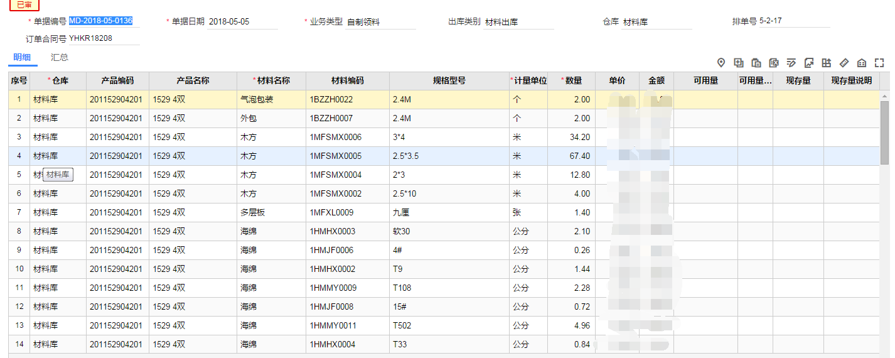The image size is (895, 358).
Task: Click the 单据编号 field MD-2018-05-0136
Action: coord(104,21)
